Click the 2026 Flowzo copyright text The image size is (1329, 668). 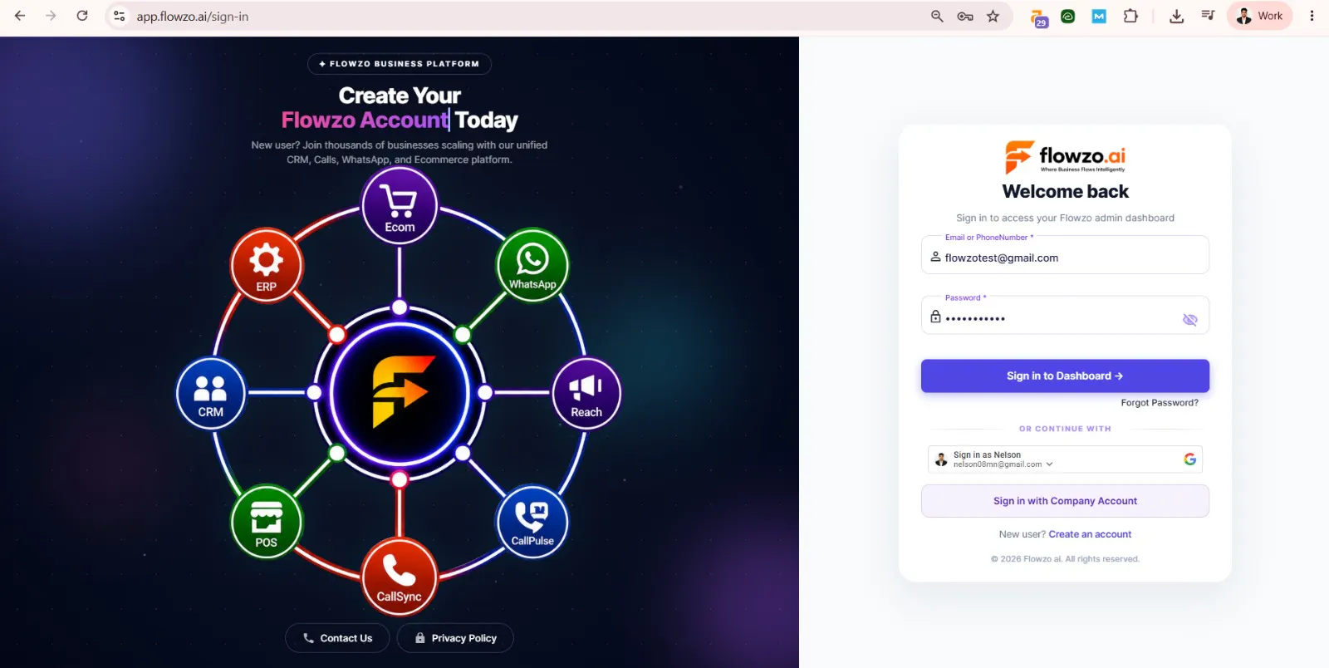click(x=1065, y=559)
